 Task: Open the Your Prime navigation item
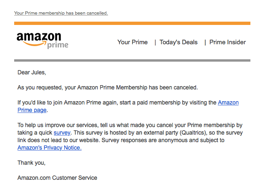coord(132,42)
